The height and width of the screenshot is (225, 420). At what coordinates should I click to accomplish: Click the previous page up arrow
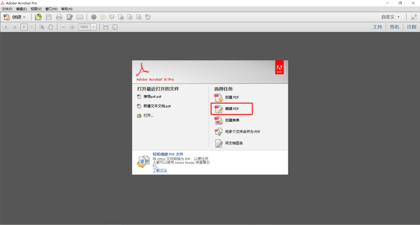coord(6,27)
